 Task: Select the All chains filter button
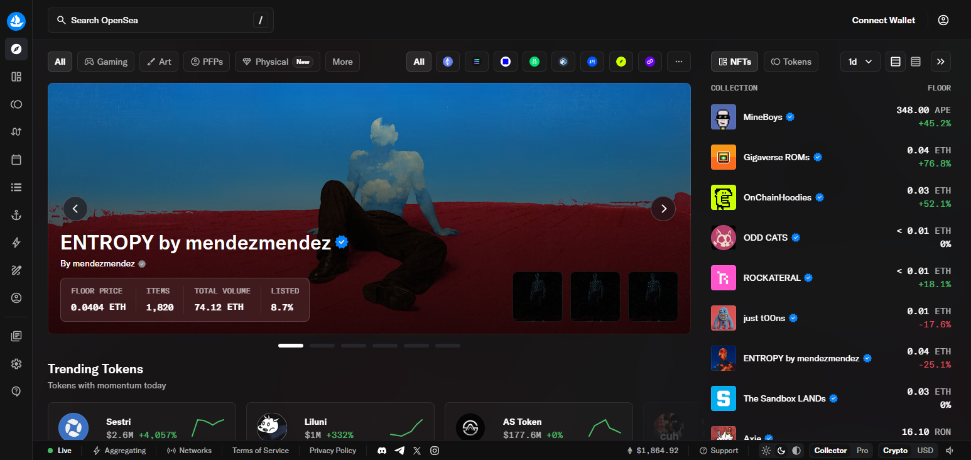419,62
